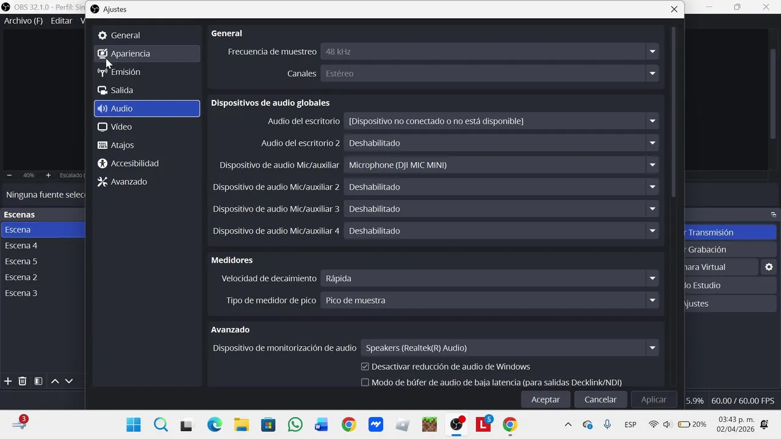This screenshot has height=439, width=781.
Task: Open Velocidad de decaimiento dropdown
Action: tap(490, 278)
